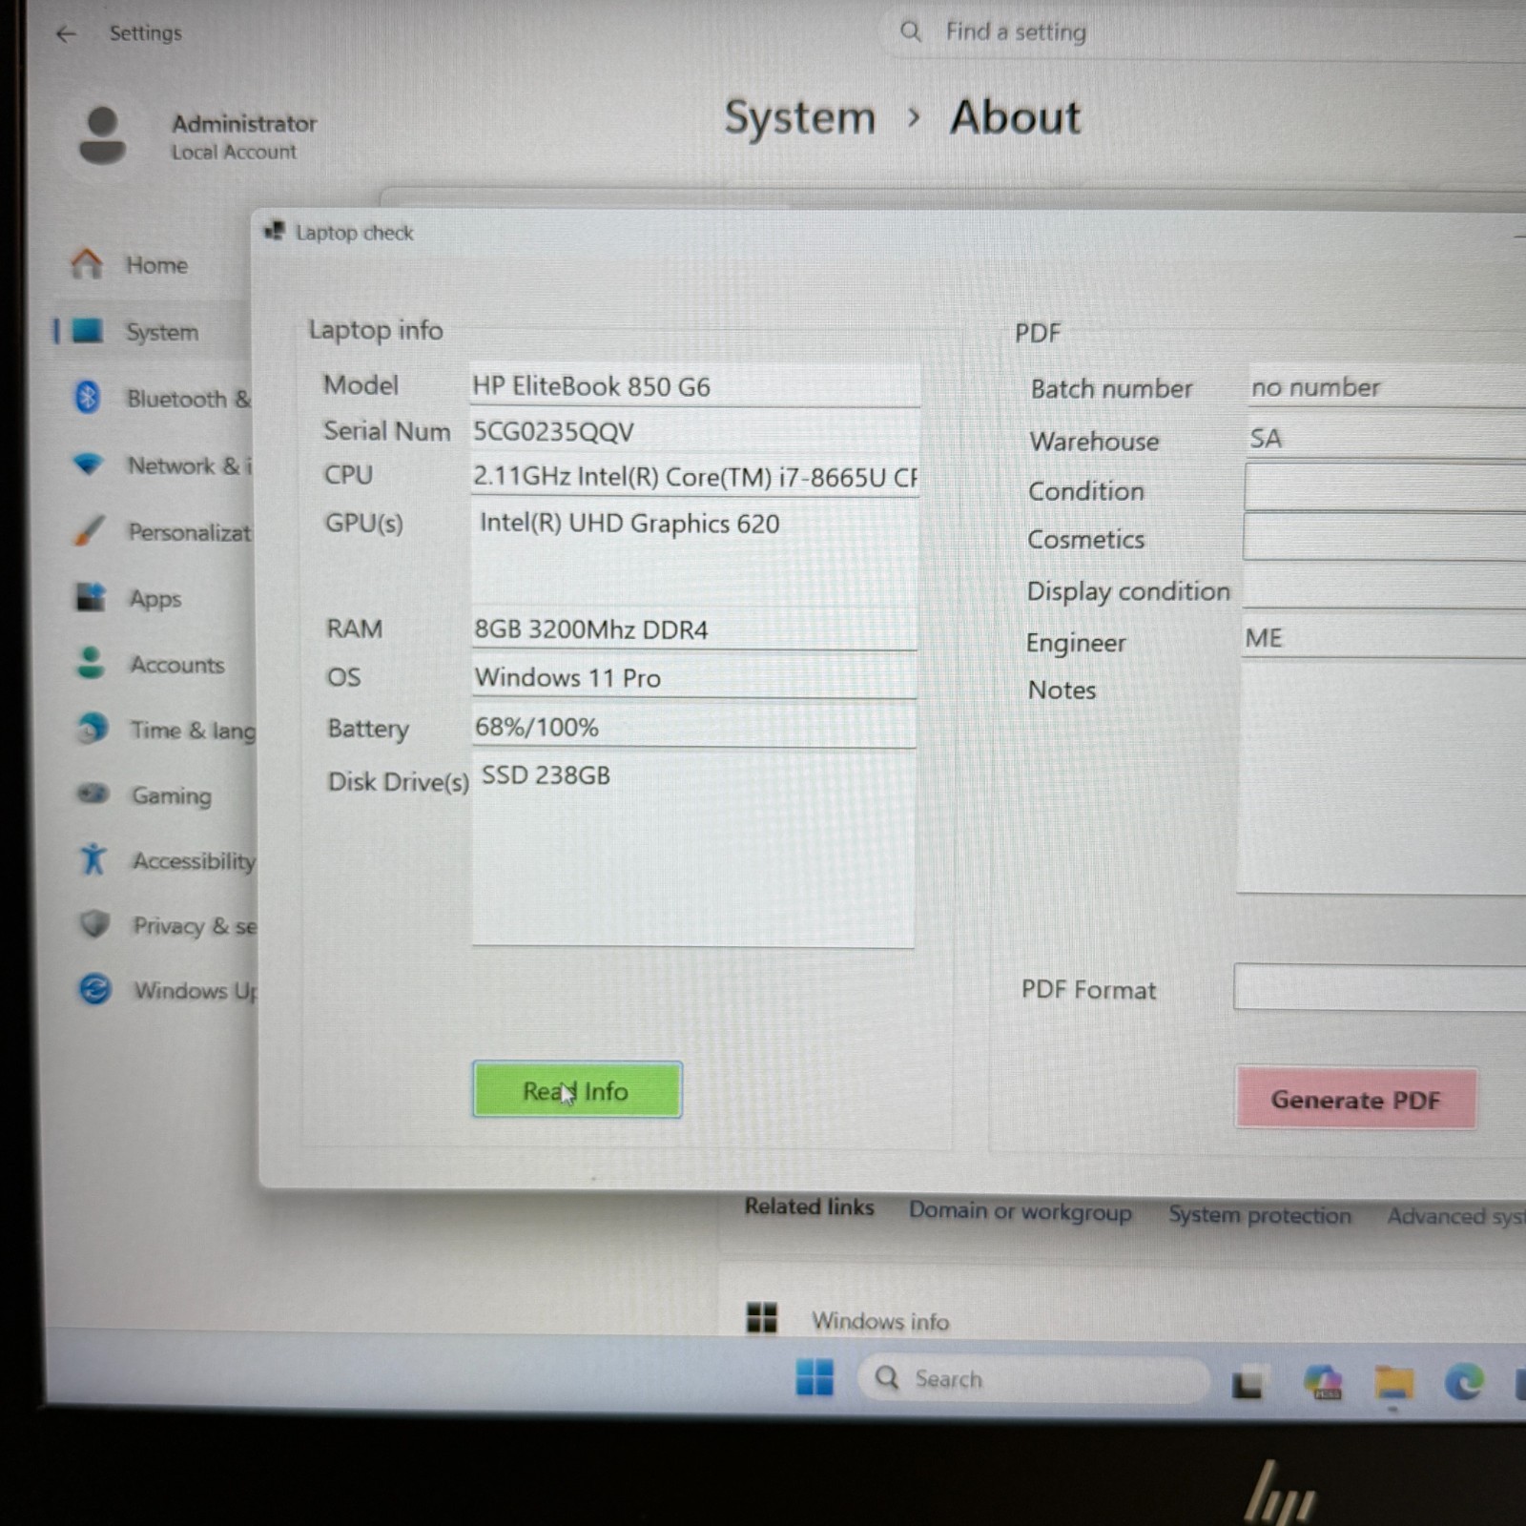
Task: Click the Windows info section header
Action: tap(880, 1321)
